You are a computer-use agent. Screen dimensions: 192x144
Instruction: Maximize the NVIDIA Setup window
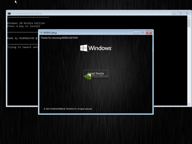tap(142, 33)
